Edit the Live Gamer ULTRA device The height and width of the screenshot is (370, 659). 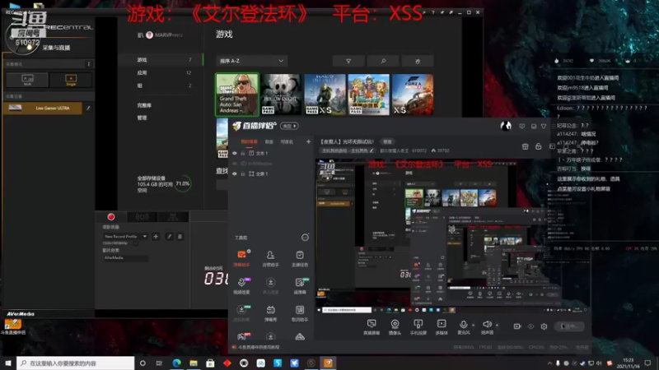pos(88,109)
